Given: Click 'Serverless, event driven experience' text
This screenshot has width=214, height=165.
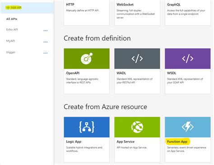Looking at the screenshot, I should (x=186, y=149).
